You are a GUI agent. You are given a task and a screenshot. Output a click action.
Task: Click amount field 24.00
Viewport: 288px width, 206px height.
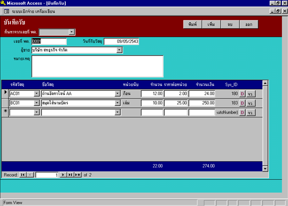pyautogui.click(x=202, y=93)
